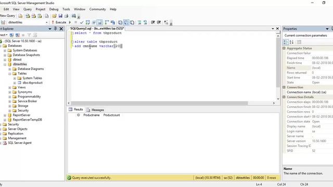Viewport: 333px width, 187px height.
Task: Expand the ReportServer database node
Action: click(5, 115)
